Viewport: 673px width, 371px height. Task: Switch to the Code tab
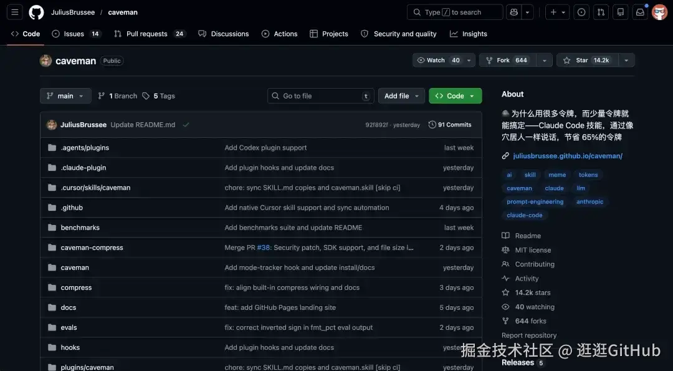(x=26, y=34)
